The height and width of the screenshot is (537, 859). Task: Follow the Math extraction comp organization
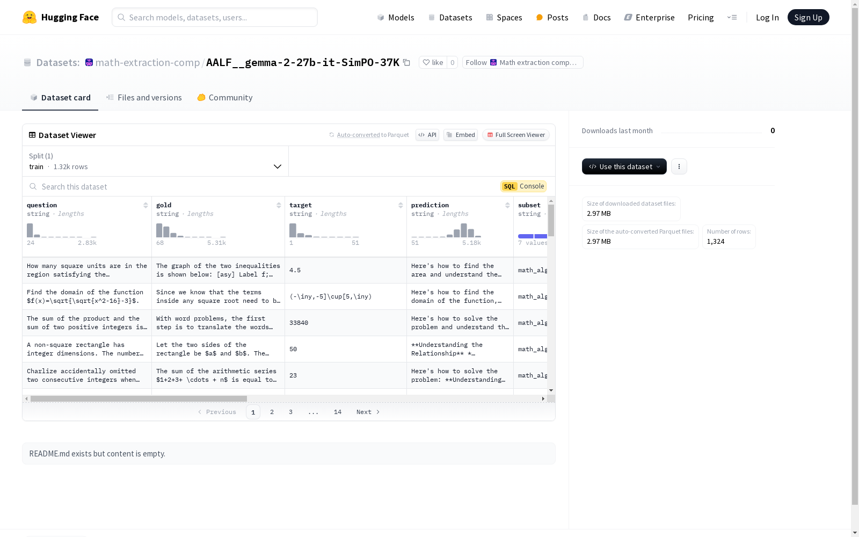coord(522,62)
